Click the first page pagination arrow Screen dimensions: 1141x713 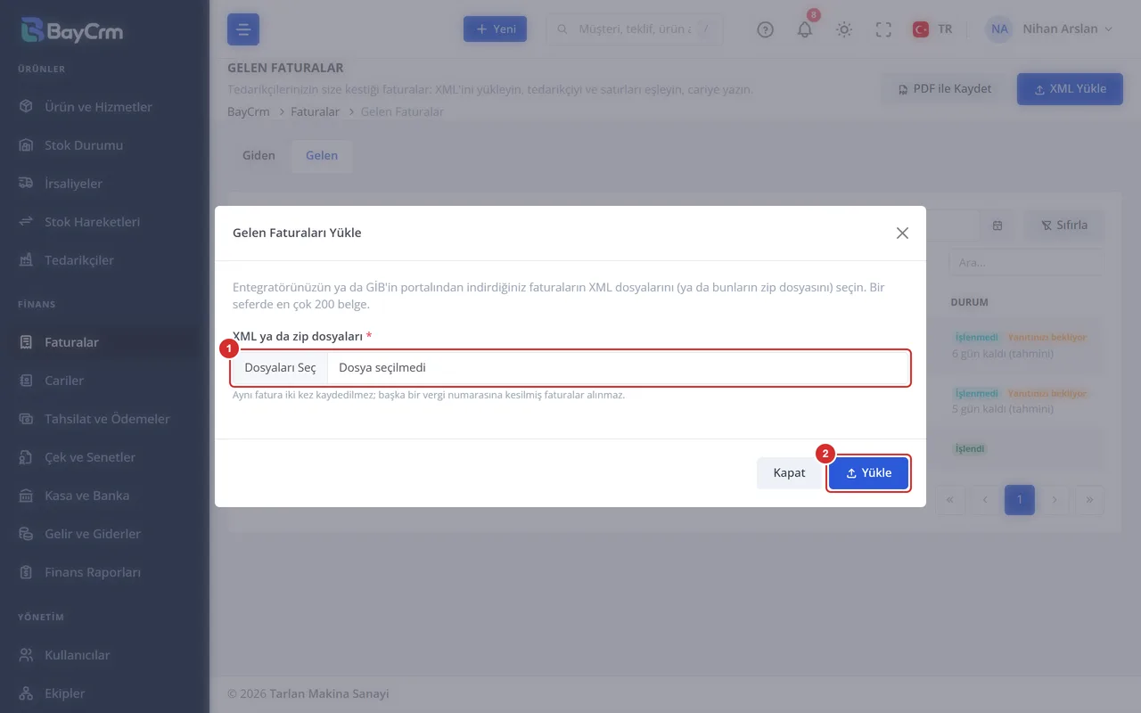[950, 500]
